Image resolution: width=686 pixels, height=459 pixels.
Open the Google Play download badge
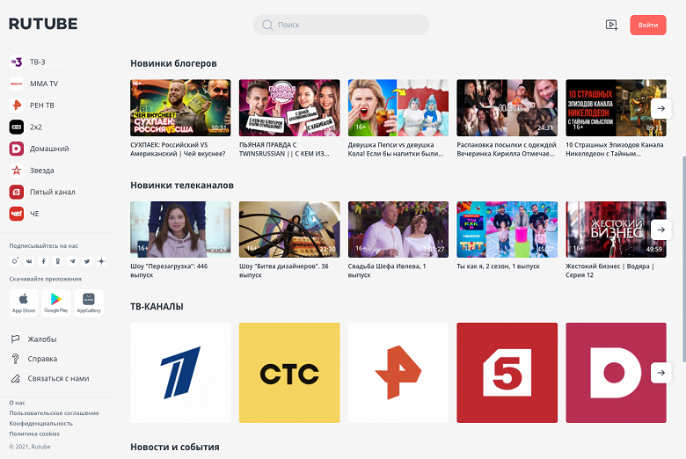coord(56,302)
